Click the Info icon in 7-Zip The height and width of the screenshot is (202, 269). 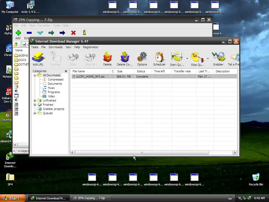[x=84, y=32]
